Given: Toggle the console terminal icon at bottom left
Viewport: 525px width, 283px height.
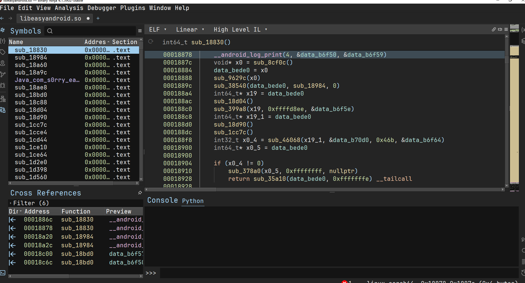Looking at the screenshot, I should coord(3,273).
